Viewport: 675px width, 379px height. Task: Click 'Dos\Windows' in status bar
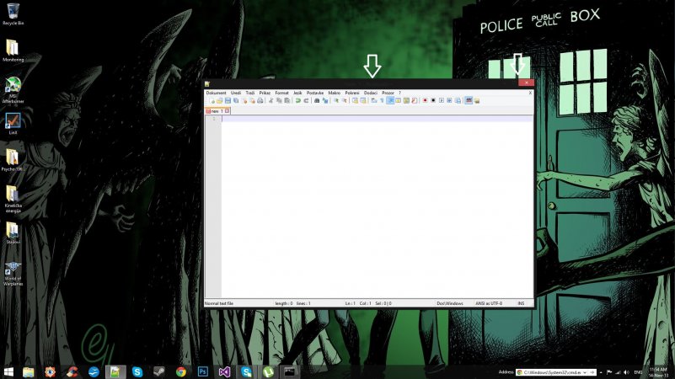point(450,303)
